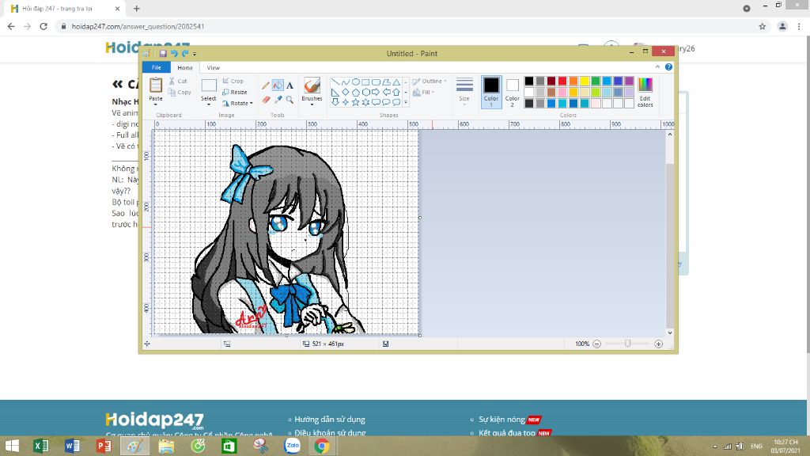
Task: Switch to the Home ribbon tab
Action: click(185, 68)
